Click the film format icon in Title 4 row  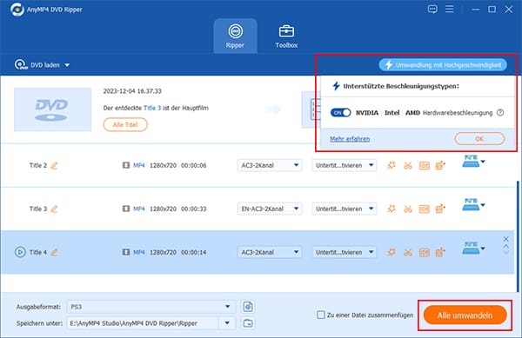[126, 252]
